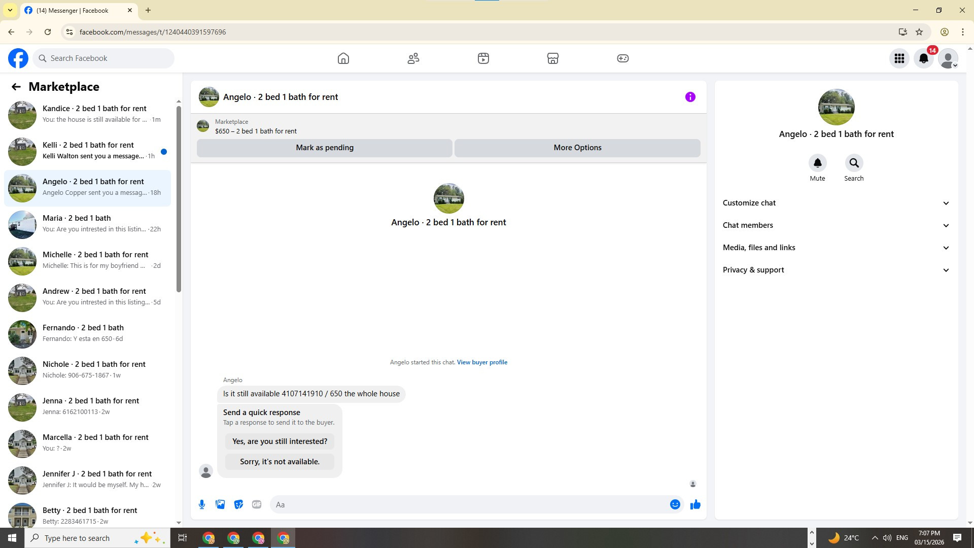Open Windows notification center
This screenshot has width=974, height=548.
(x=957, y=538)
